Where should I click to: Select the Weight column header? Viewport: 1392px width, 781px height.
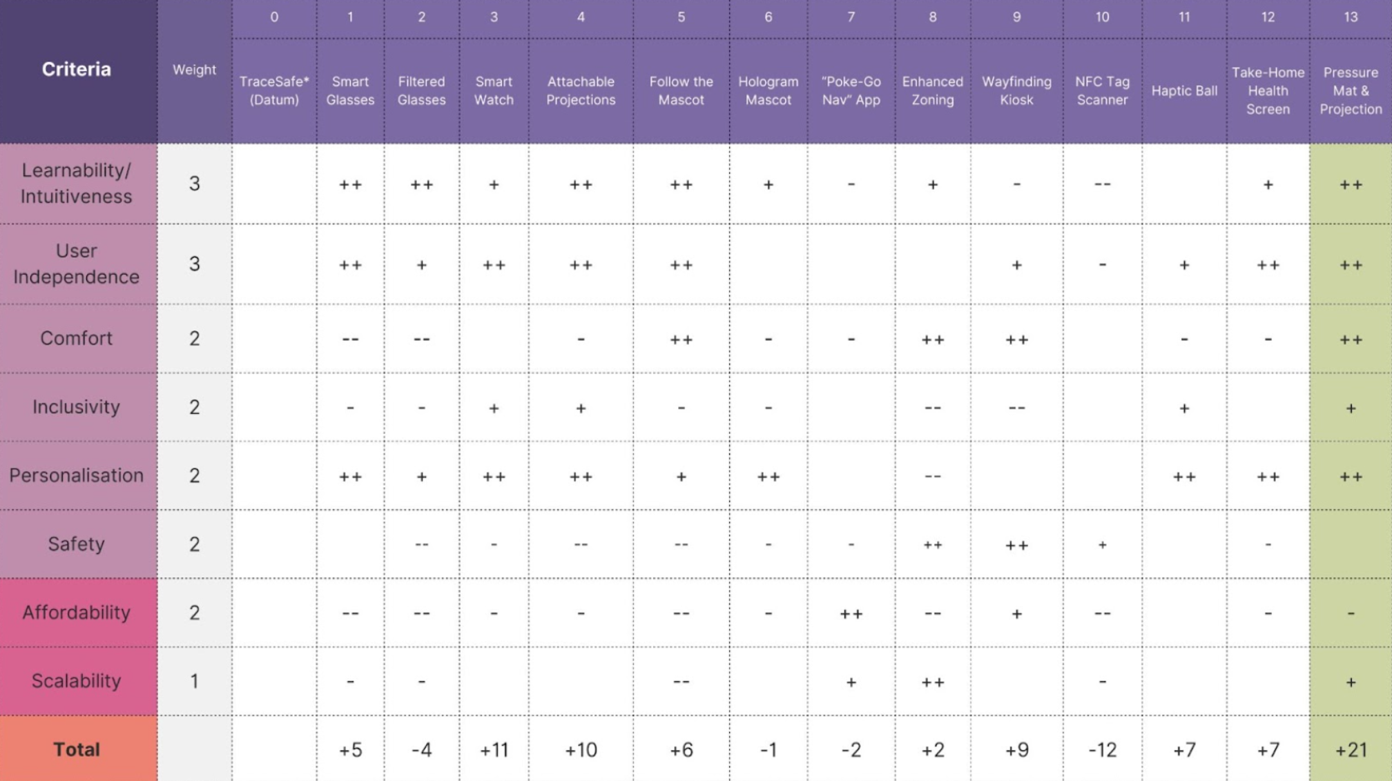tap(195, 70)
